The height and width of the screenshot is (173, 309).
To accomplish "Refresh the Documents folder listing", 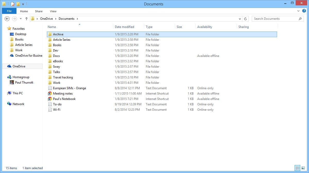I will click(245, 19).
